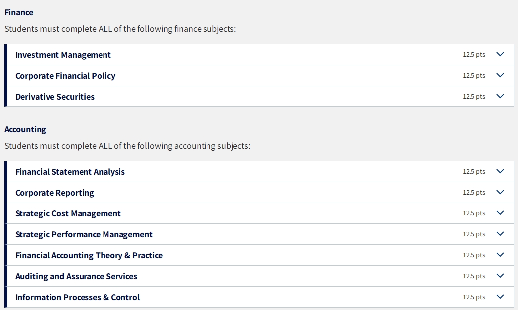Expand Strategic Cost Management chevron
The image size is (518, 310).
[x=500, y=213]
